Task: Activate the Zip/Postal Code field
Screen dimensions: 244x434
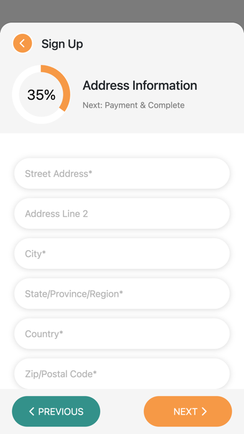Action: click(122, 374)
